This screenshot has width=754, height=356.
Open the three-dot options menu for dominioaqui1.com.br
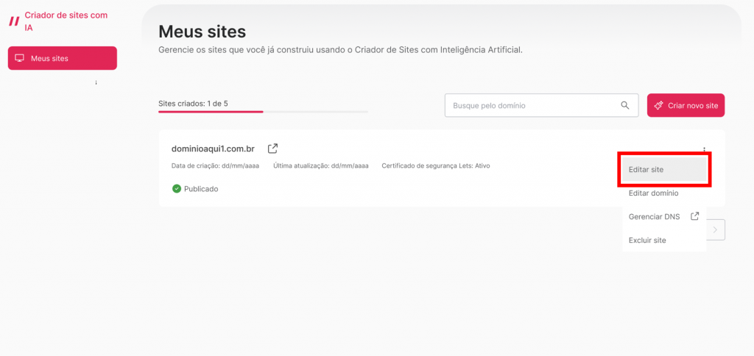click(x=704, y=149)
